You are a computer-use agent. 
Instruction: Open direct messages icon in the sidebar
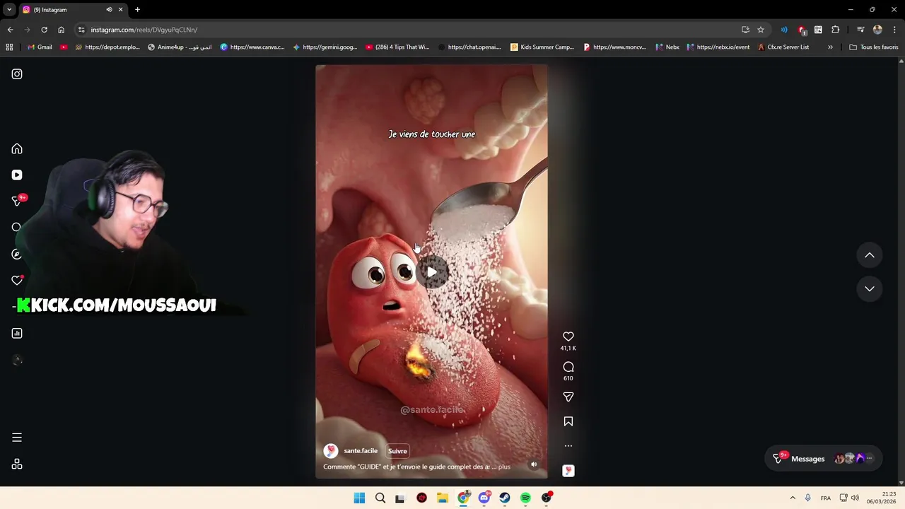point(17,201)
